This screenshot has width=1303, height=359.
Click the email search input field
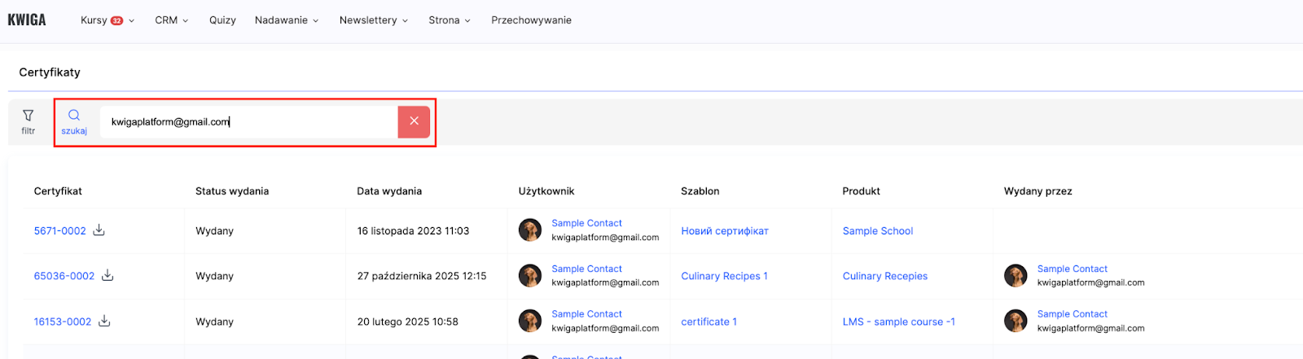(x=248, y=122)
